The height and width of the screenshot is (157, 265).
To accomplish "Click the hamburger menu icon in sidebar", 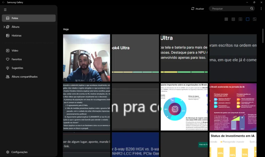I will coord(5,10).
